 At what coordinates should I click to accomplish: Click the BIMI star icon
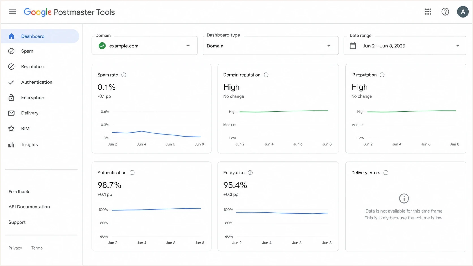click(11, 129)
